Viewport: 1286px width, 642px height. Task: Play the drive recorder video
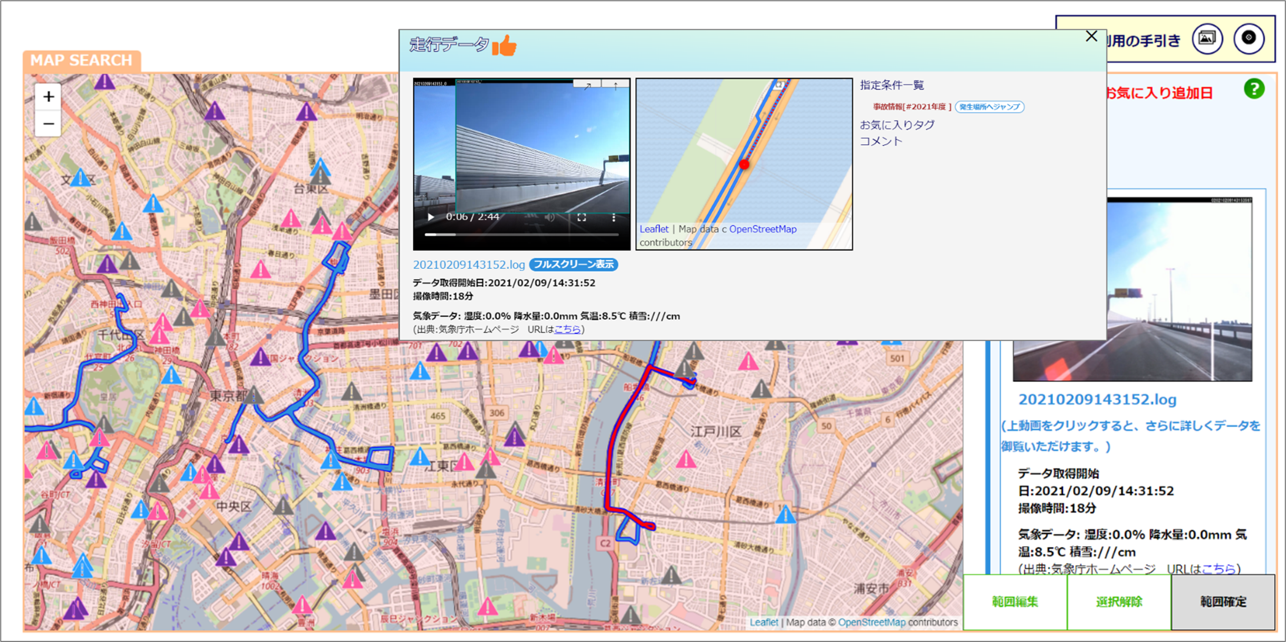coord(431,217)
